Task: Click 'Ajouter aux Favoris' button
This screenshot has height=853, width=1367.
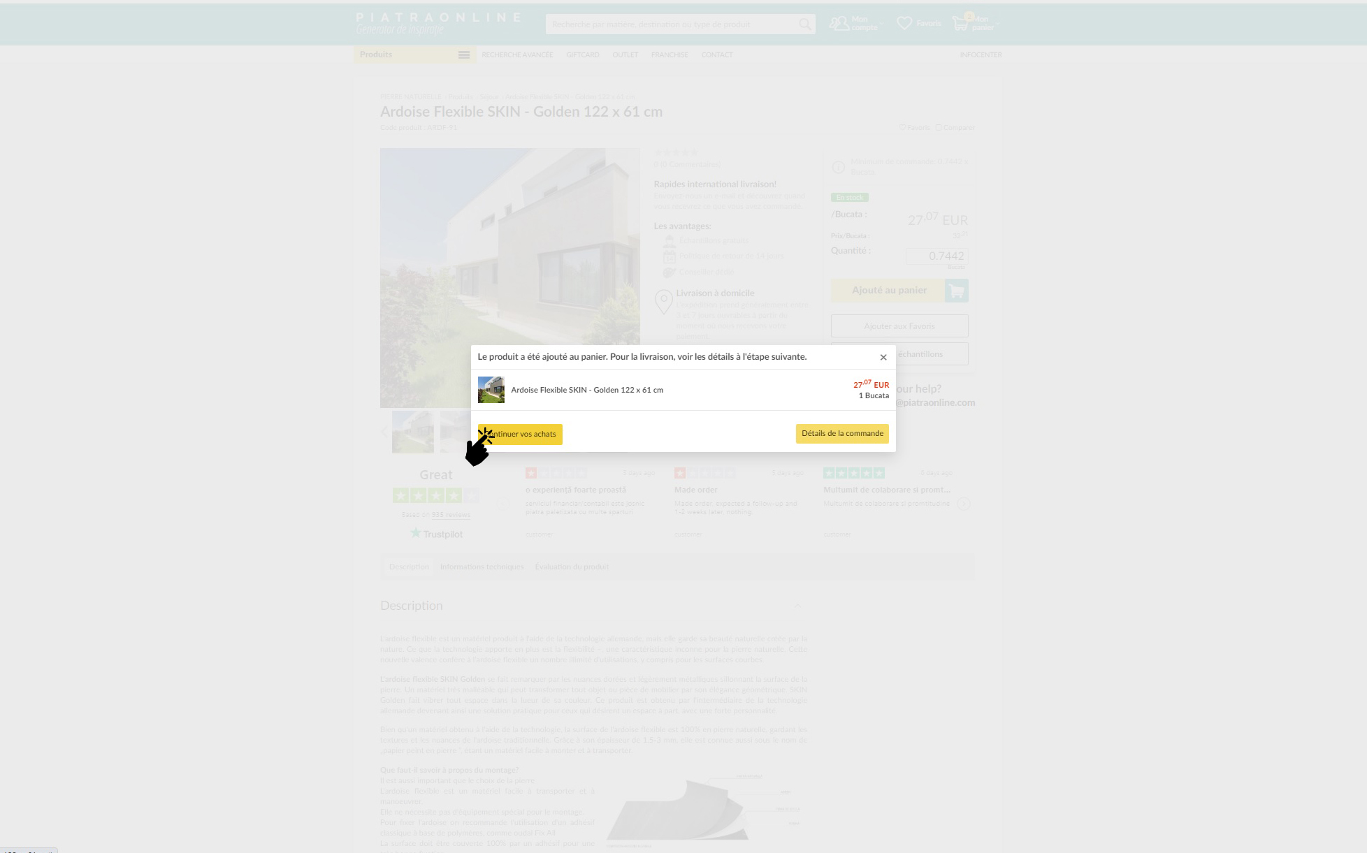Action: point(899,326)
